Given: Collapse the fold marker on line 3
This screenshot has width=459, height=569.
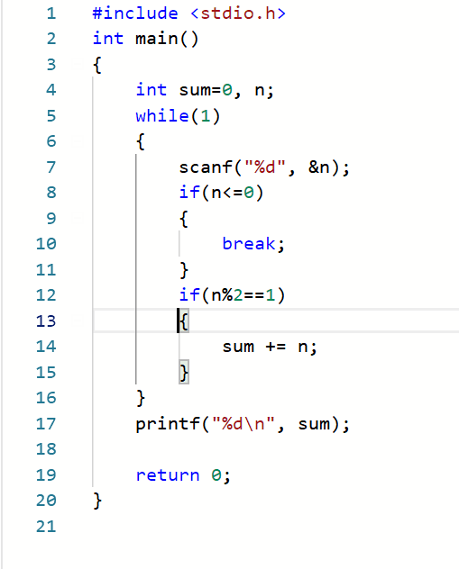Looking at the screenshot, I should tap(78, 65).
